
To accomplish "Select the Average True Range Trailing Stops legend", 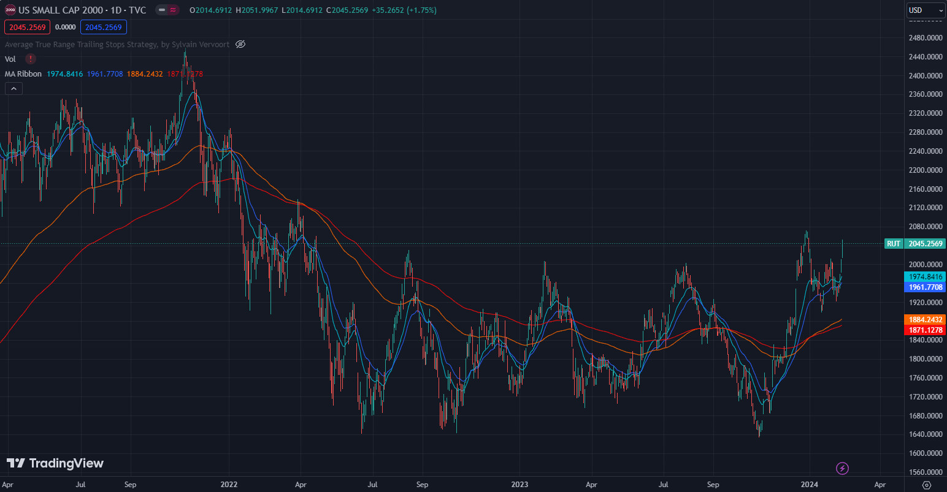I will (x=117, y=44).
